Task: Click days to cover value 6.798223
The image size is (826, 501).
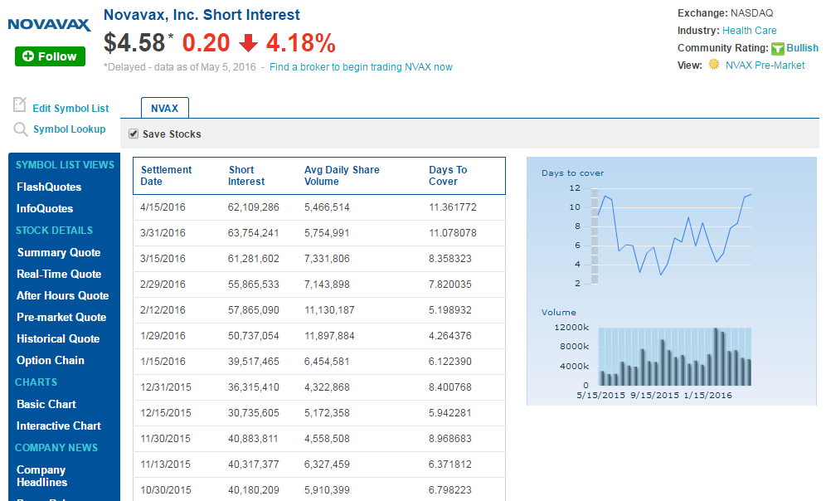Action: (449, 490)
